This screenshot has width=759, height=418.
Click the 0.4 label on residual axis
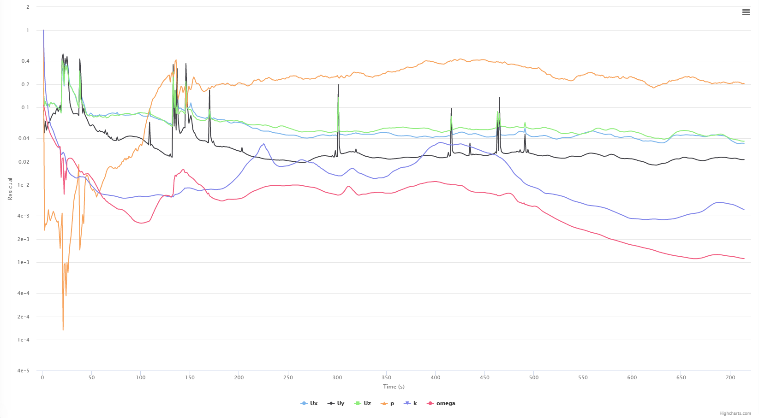click(x=25, y=61)
